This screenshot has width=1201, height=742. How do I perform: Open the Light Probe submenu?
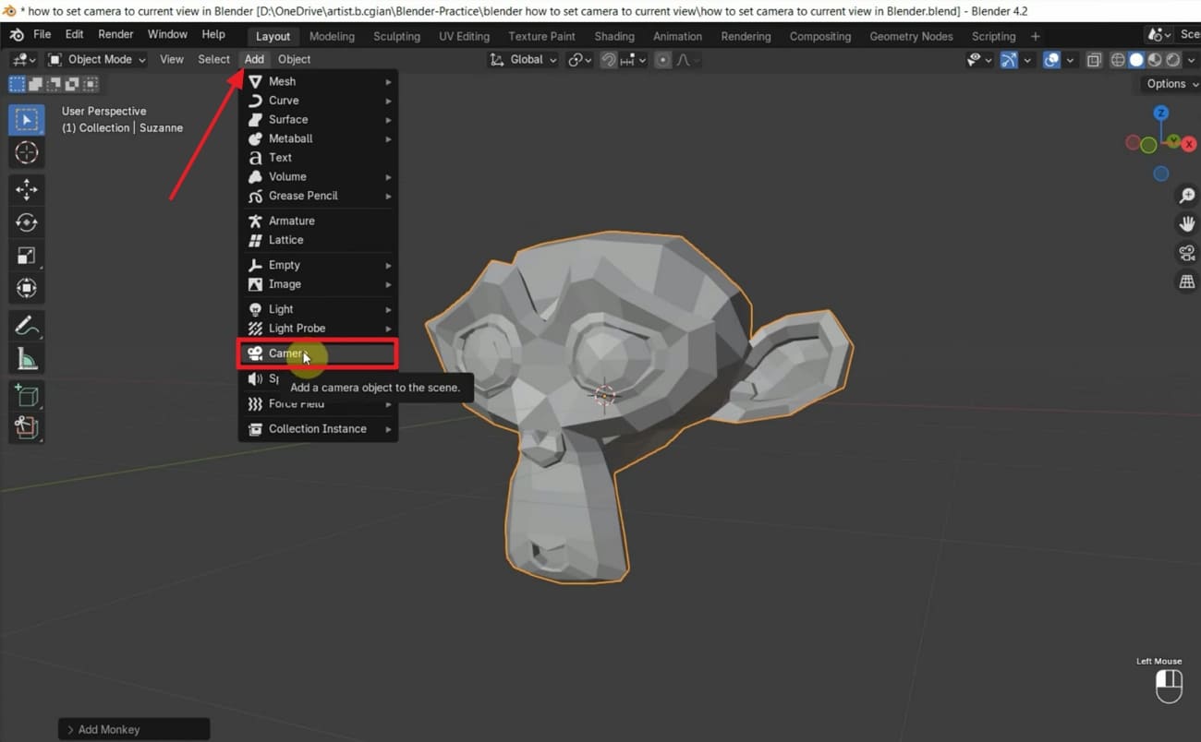(320, 329)
